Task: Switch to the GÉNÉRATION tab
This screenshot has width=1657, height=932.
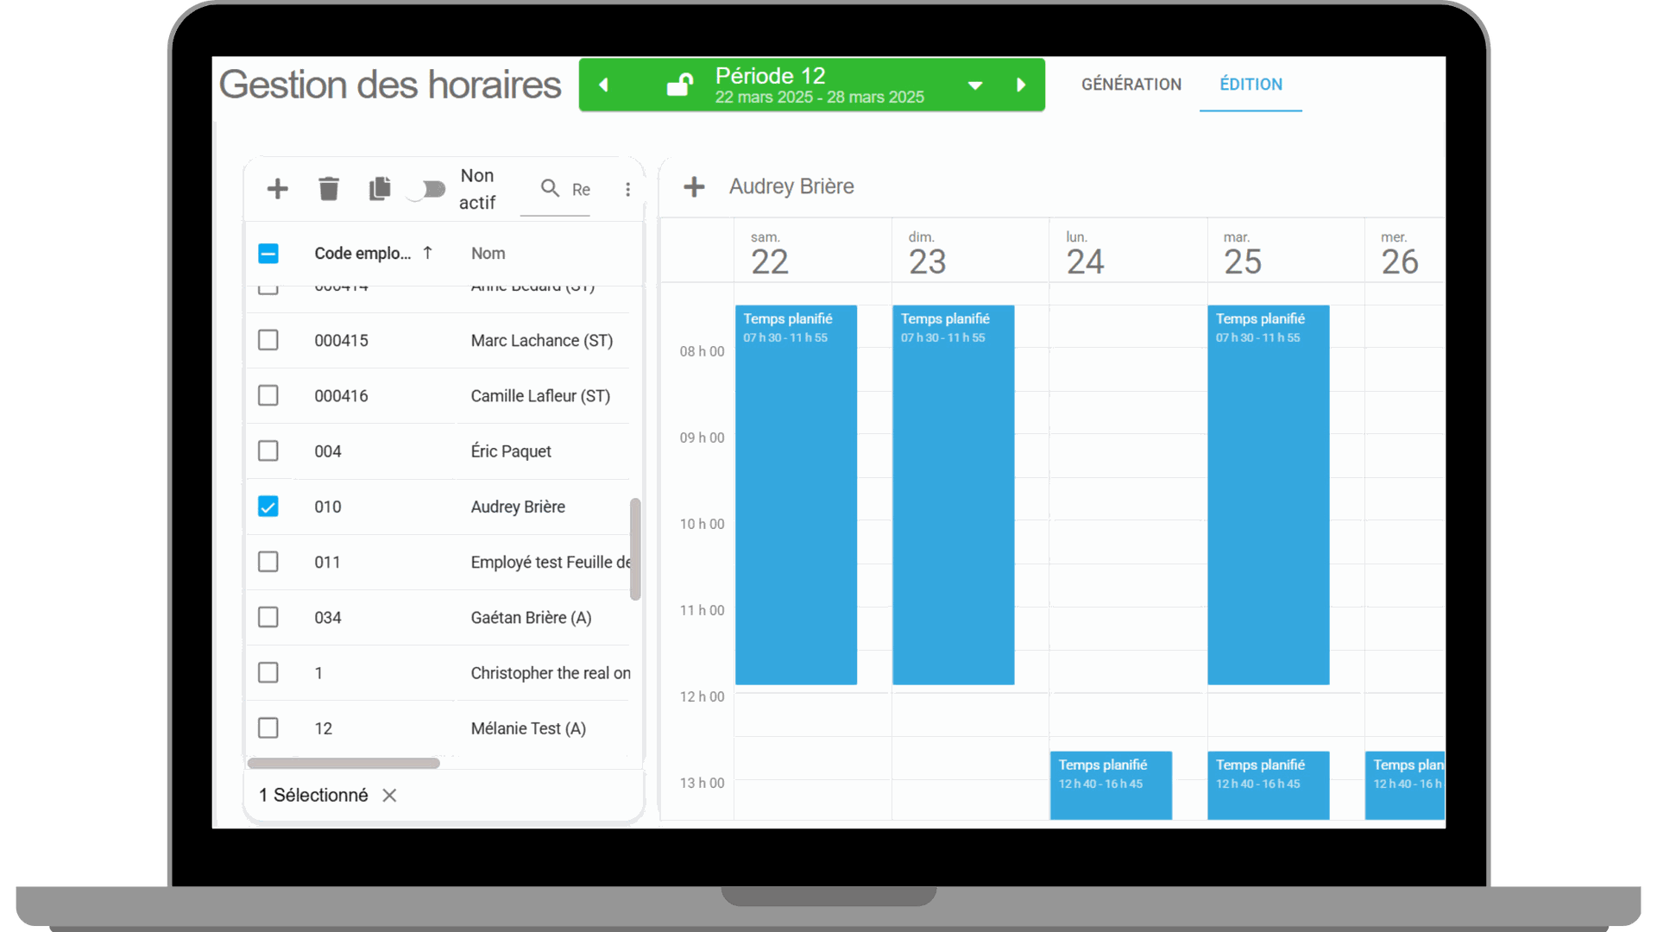Action: [1131, 85]
